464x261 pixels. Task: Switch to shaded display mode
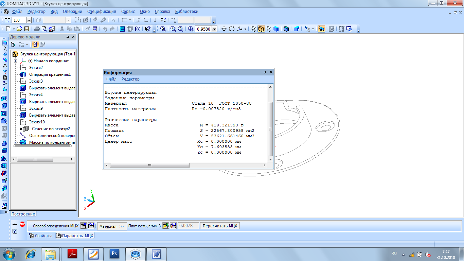coord(276,29)
